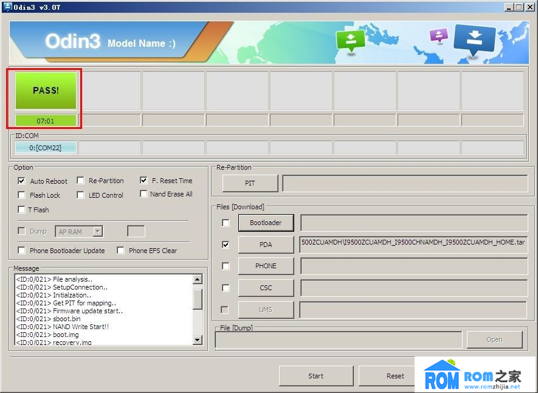
Task: Tick the checkbox beside Bootloader button
Action: (226, 223)
